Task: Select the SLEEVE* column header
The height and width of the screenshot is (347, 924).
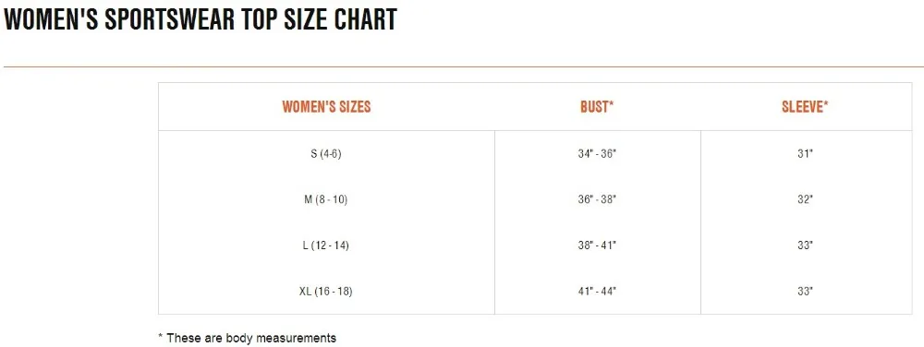Action: [x=805, y=106]
